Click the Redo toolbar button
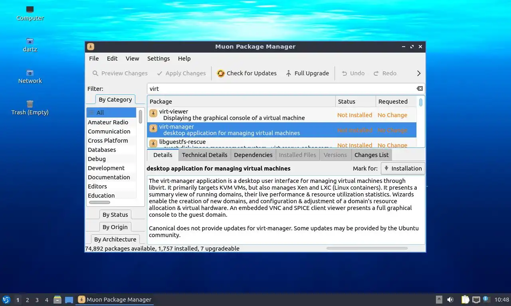The width and height of the screenshot is (511, 306). [385, 73]
